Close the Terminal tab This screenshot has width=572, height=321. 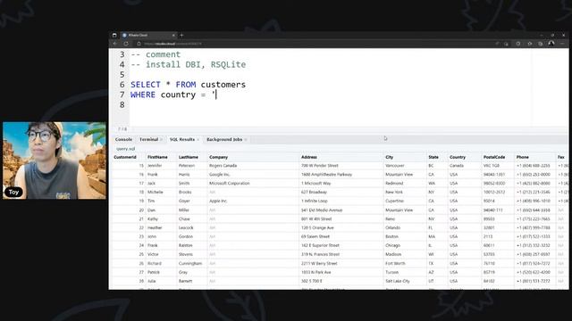tap(161, 140)
